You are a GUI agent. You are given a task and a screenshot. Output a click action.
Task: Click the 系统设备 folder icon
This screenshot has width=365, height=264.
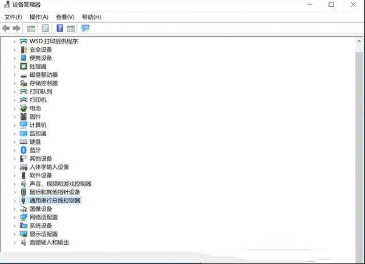coord(23,225)
